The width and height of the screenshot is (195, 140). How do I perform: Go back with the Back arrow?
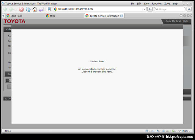click(x=5, y=9)
